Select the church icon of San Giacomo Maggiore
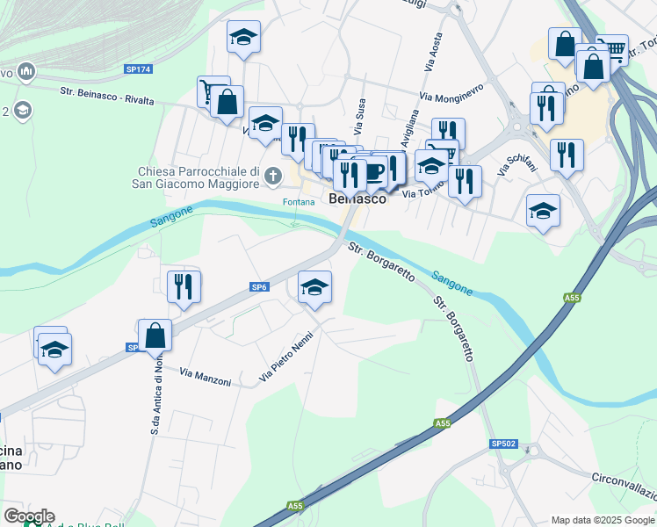 click(273, 176)
